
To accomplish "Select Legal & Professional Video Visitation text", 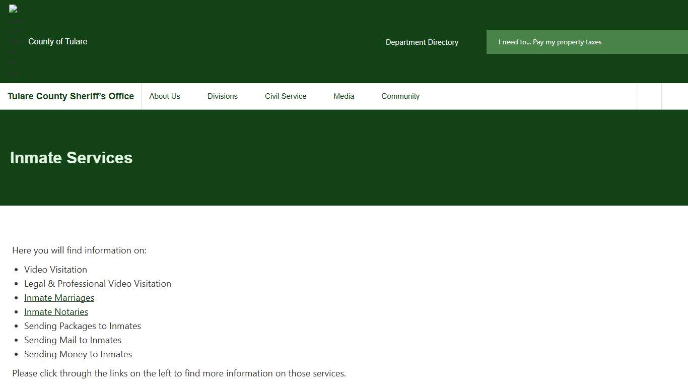I will [97, 284].
